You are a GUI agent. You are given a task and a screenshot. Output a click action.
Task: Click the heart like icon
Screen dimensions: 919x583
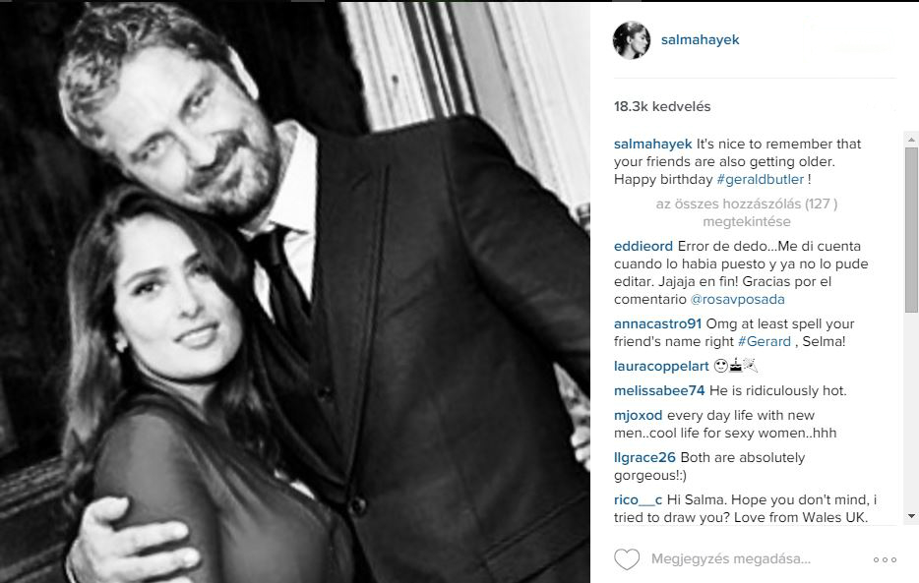(x=627, y=559)
